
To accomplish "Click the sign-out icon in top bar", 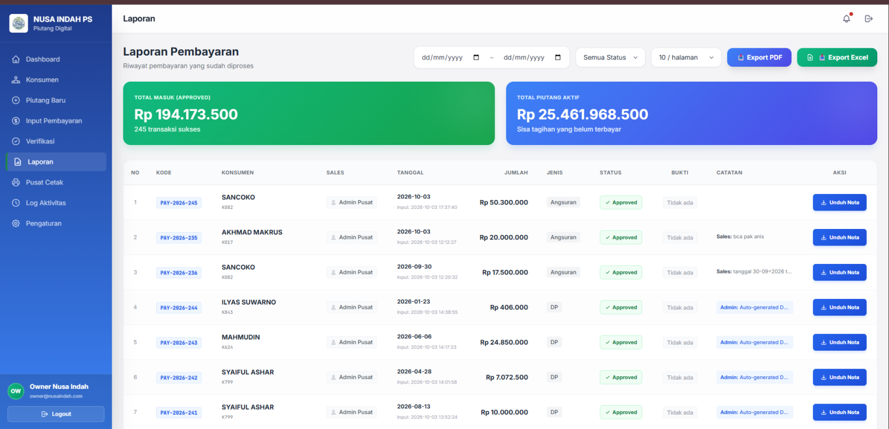I will [x=868, y=18].
